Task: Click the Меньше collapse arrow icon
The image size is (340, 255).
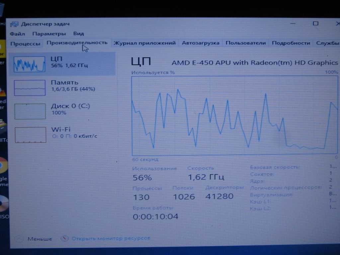Action: [x=19, y=239]
